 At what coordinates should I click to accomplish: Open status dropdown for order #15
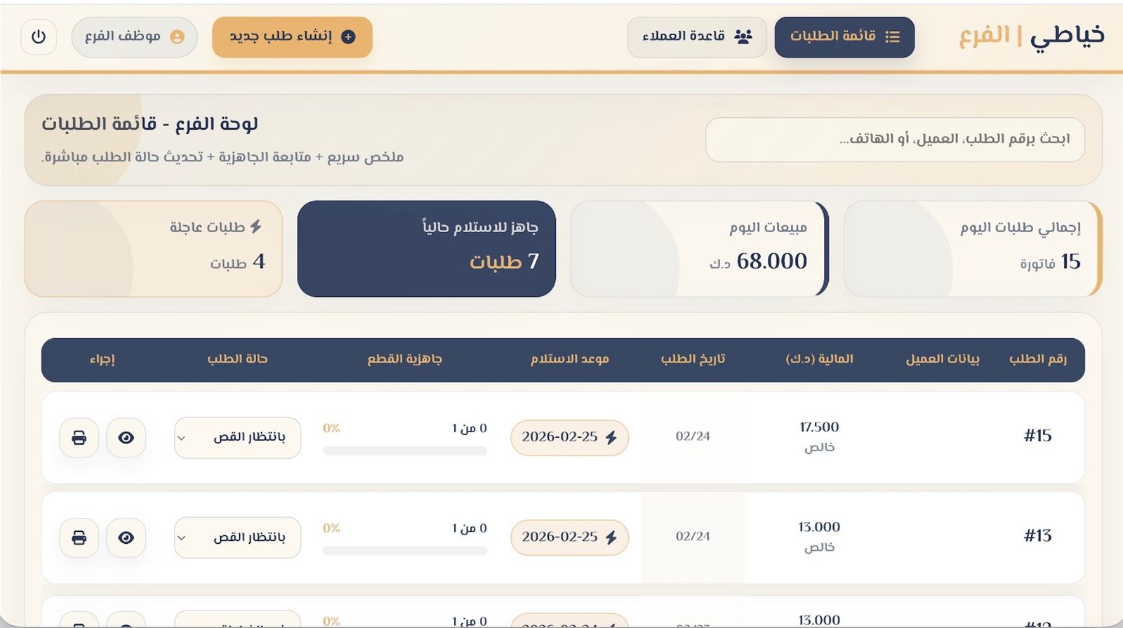pos(237,438)
